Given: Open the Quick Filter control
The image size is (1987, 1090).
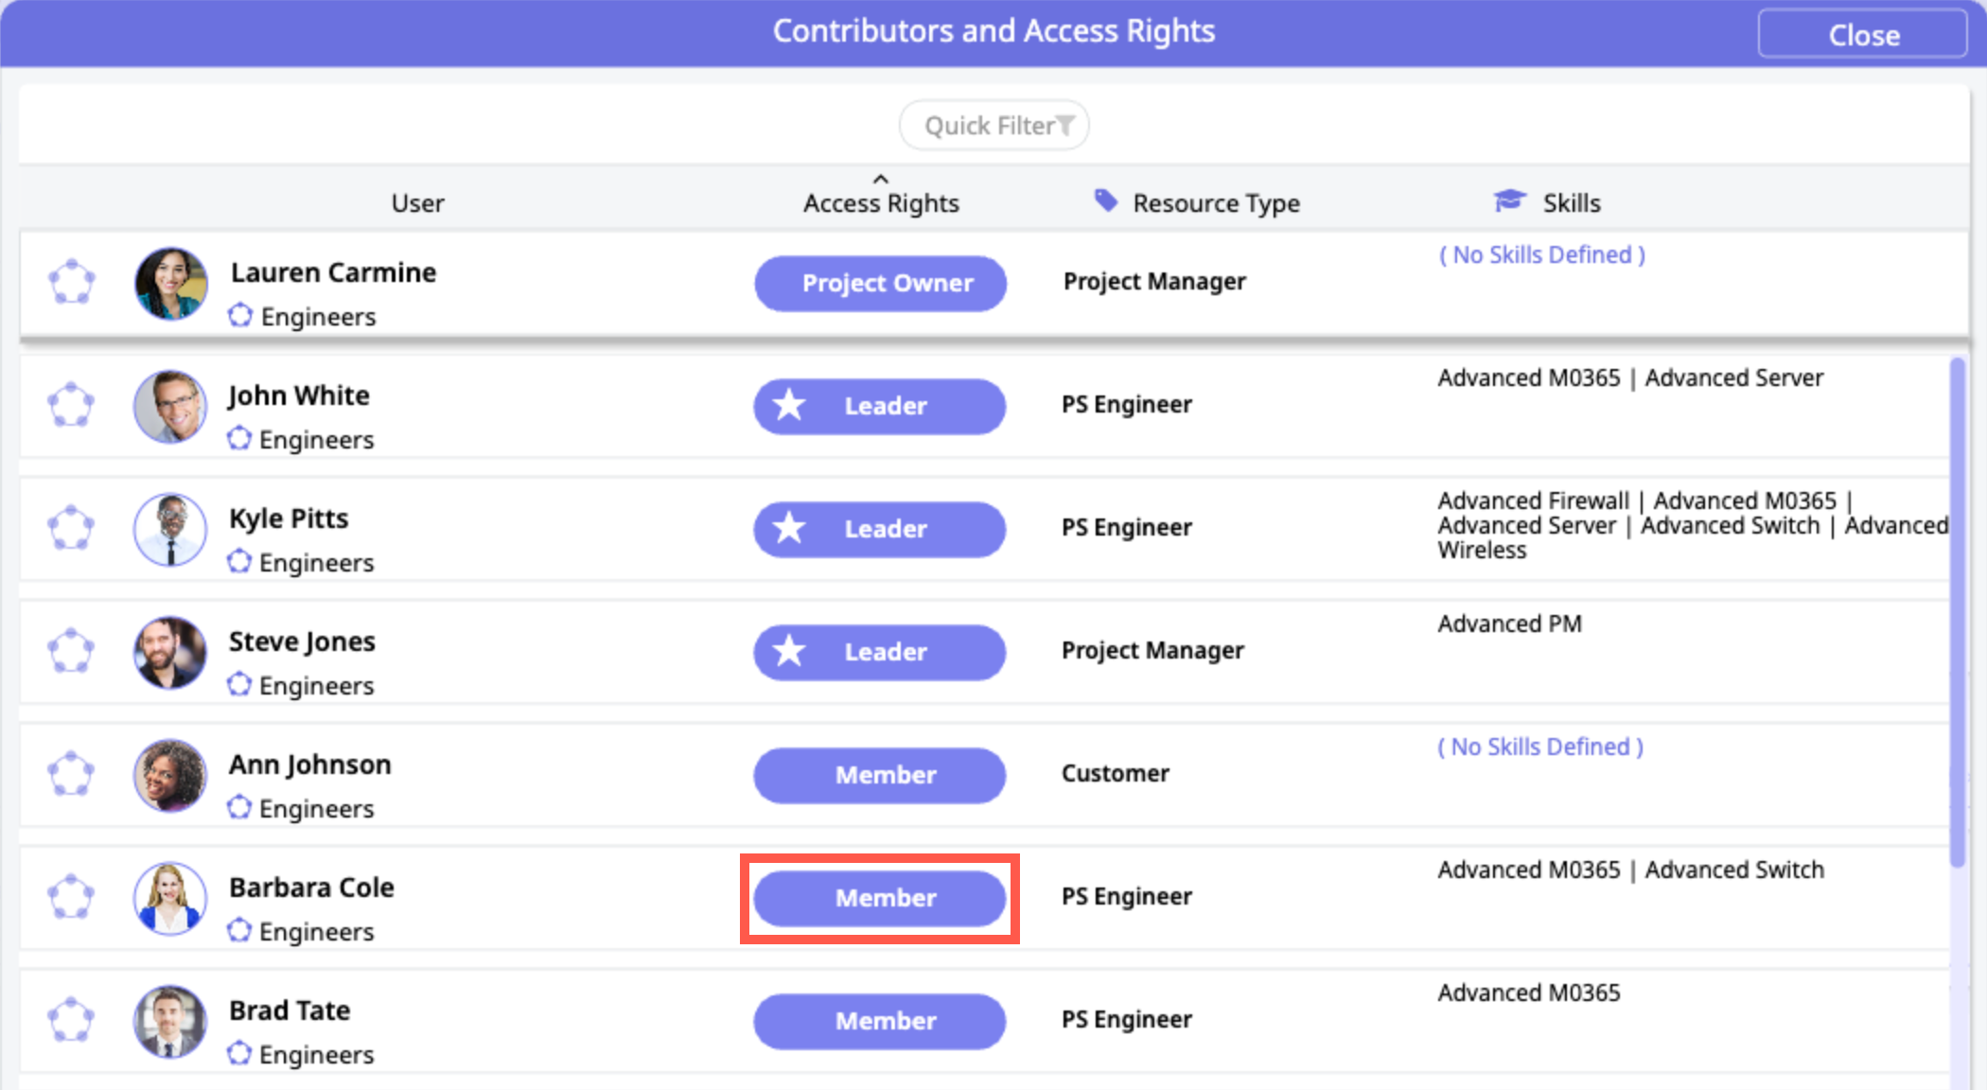Looking at the screenshot, I should click(993, 126).
